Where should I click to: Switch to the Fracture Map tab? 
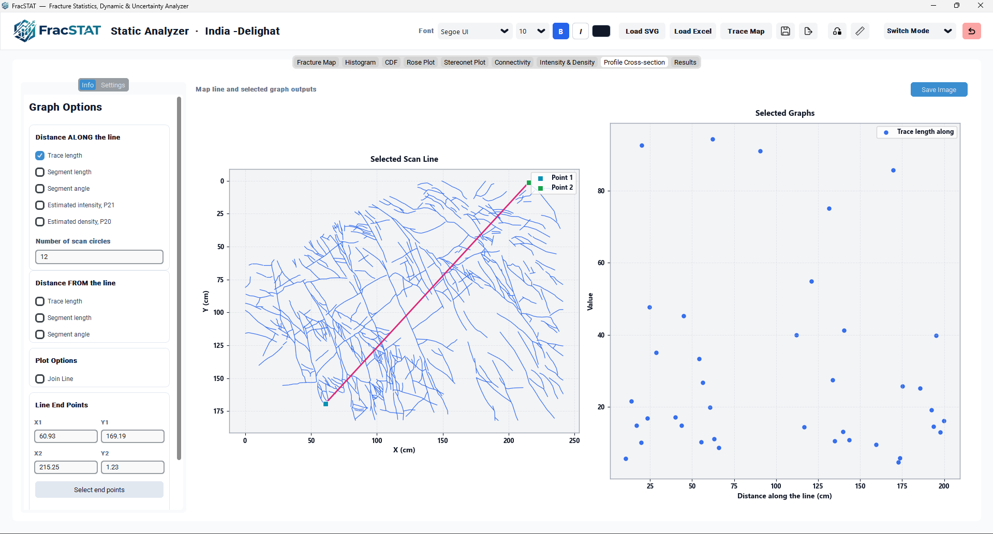point(316,62)
